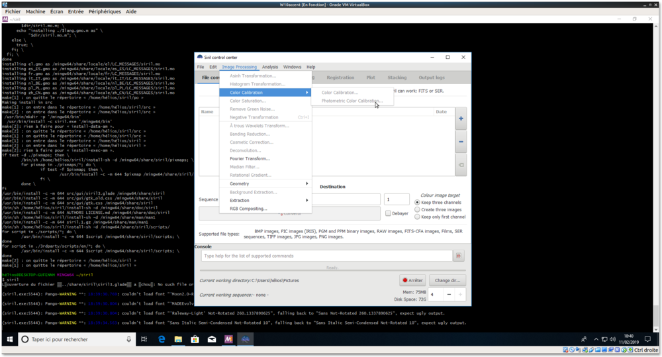Click the taskbar search box
Screen dimensions: 662x357
77,339
